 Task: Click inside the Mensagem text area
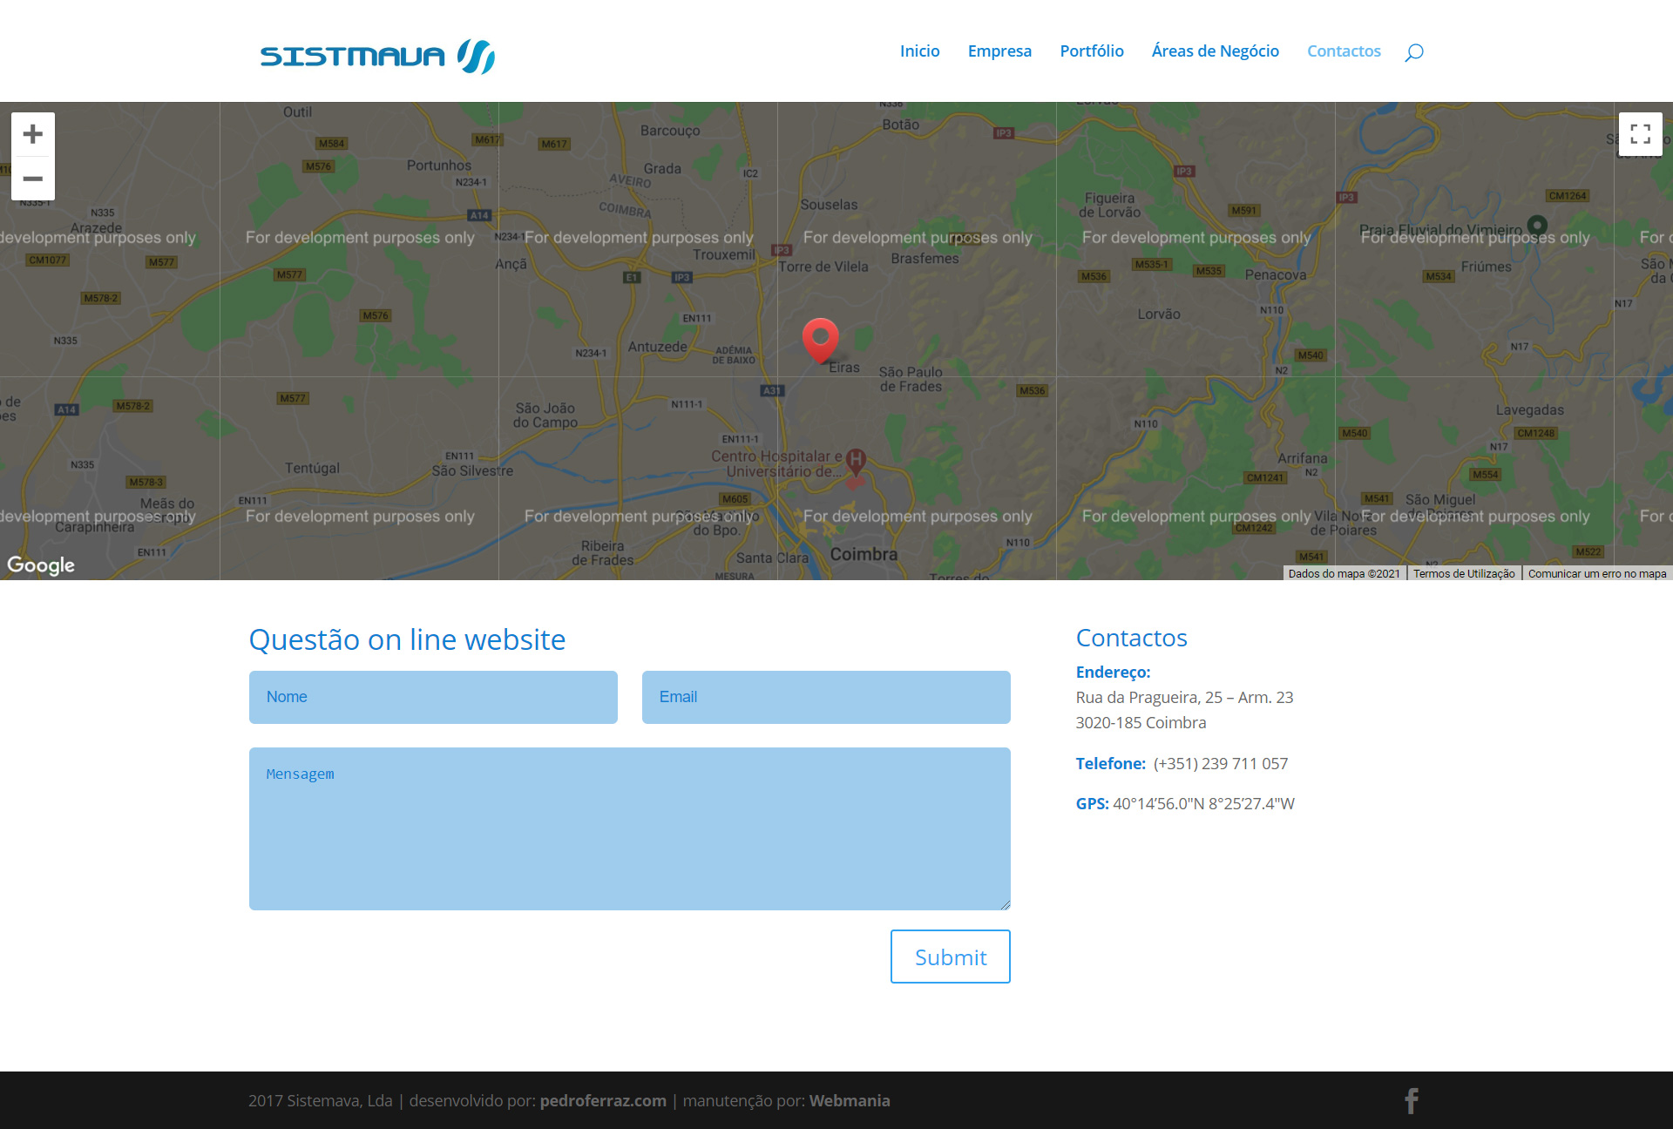pos(629,828)
